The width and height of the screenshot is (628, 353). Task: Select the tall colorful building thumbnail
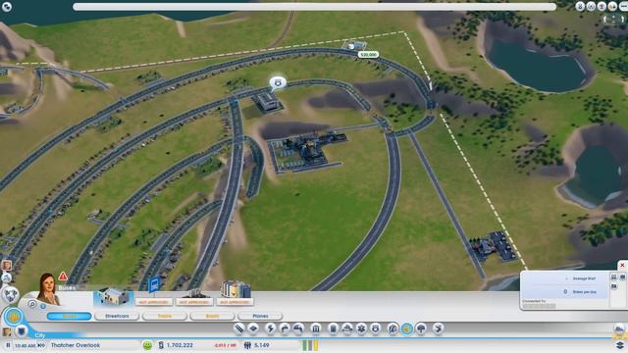tap(235, 289)
